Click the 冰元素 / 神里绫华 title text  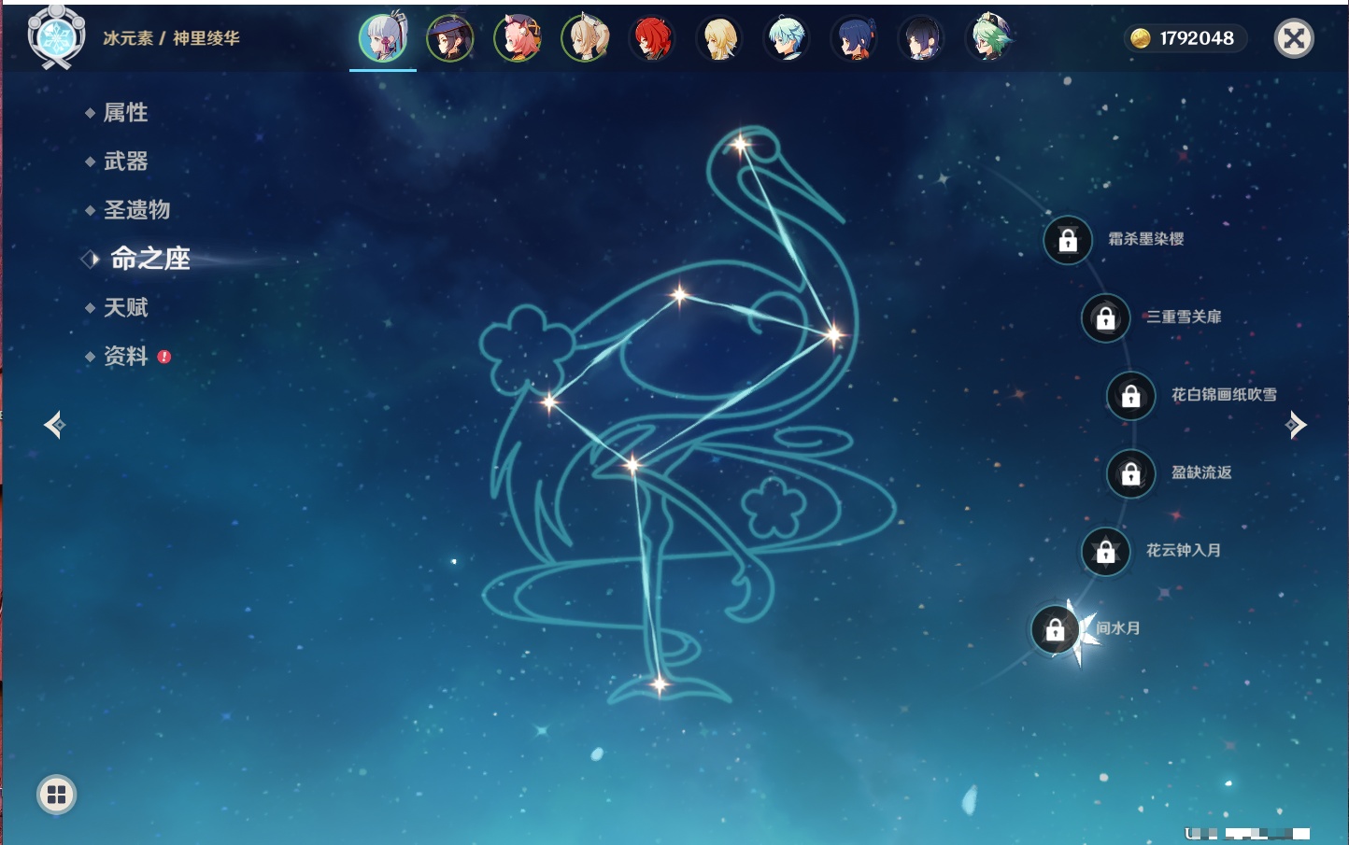click(171, 38)
